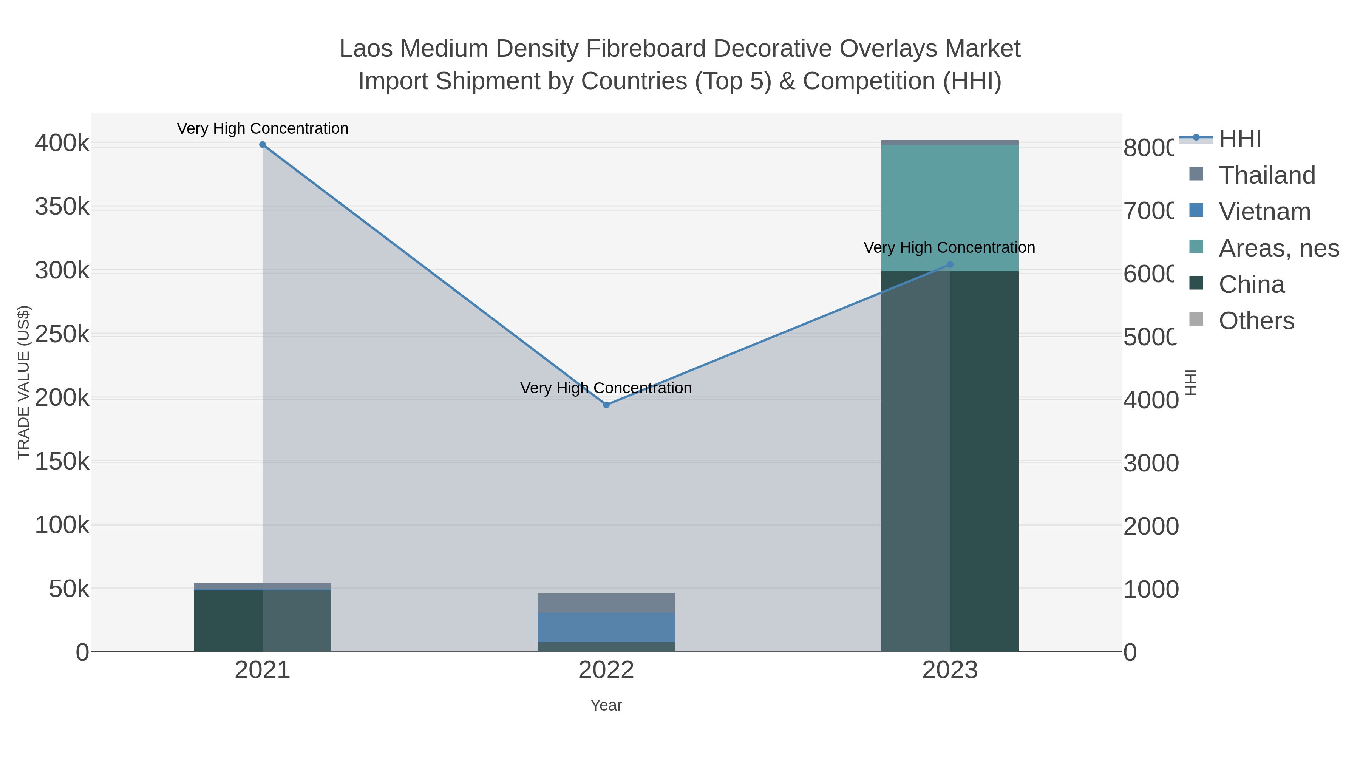Toggle the Others legend entry
Image resolution: width=1360 pixels, height=765 pixels.
(x=1241, y=320)
